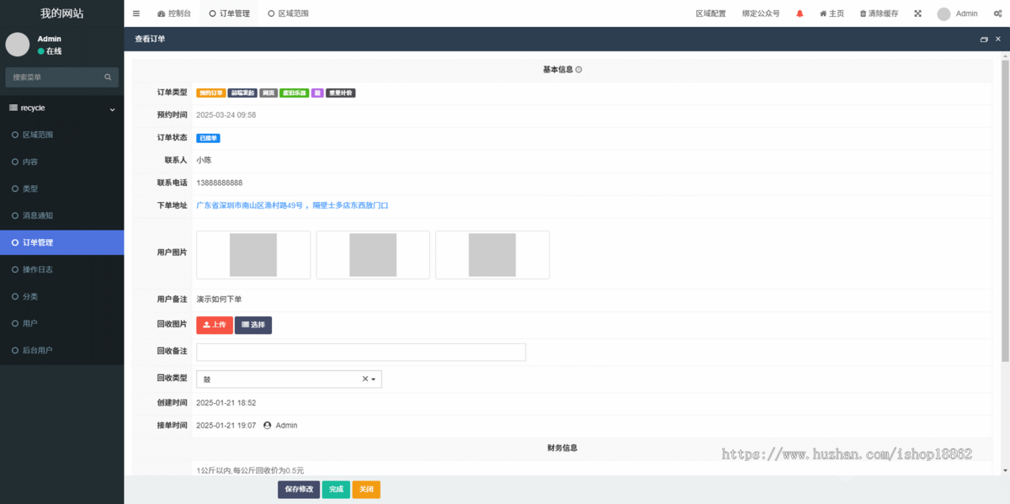Go to 主页 from the header
This screenshot has height=504, width=1010.
tap(832, 13)
